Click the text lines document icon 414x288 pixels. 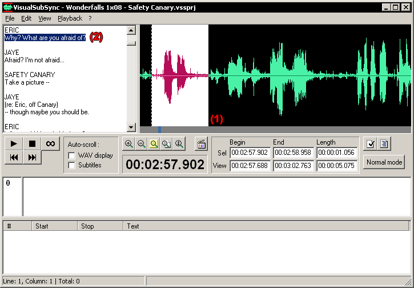tap(384, 144)
